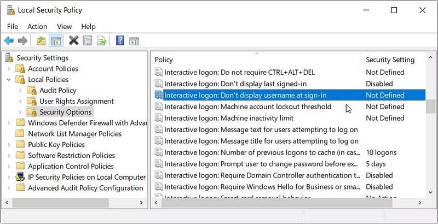Click the policy list scroll down arrow

pyautogui.click(x=430, y=192)
